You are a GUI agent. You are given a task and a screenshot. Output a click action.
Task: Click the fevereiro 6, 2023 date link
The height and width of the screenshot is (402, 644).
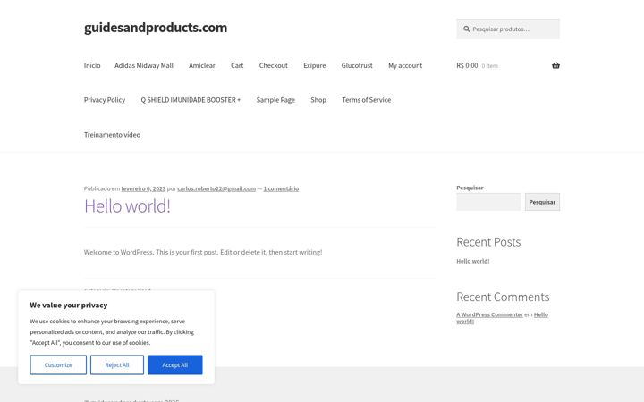tap(143, 188)
